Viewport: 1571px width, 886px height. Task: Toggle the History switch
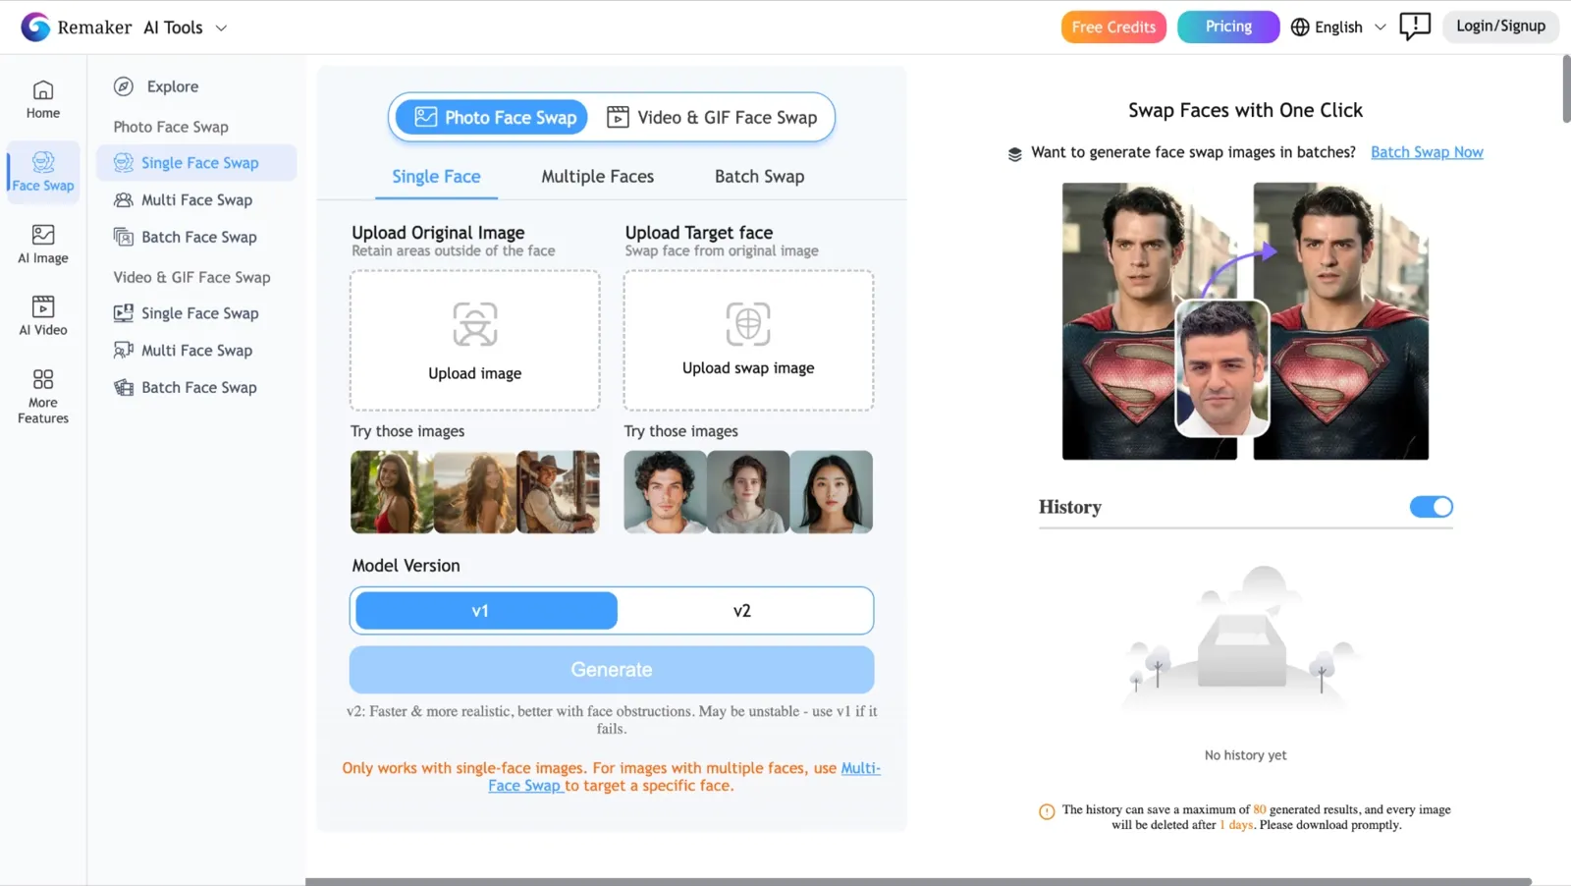coord(1431,507)
